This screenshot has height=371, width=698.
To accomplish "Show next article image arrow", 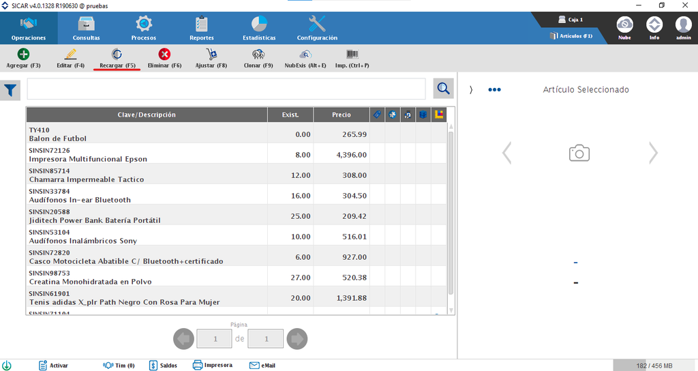I will coord(653,153).
